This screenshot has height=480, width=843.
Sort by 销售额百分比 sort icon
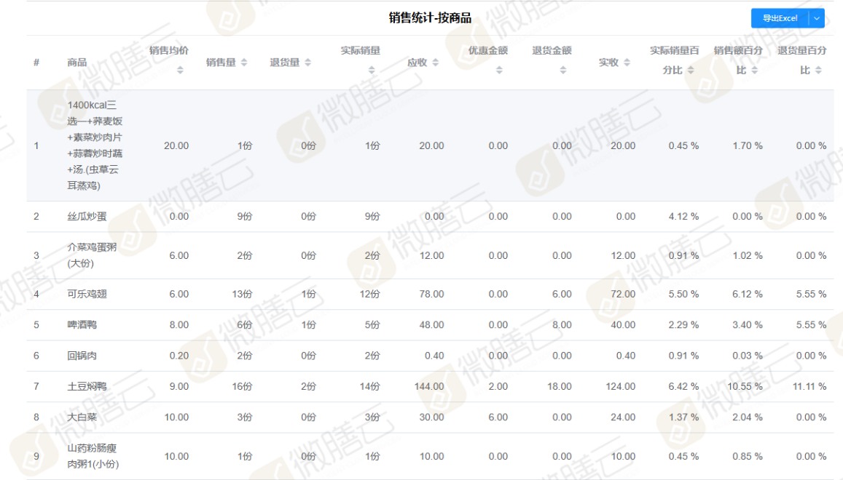tap(754, 71)
